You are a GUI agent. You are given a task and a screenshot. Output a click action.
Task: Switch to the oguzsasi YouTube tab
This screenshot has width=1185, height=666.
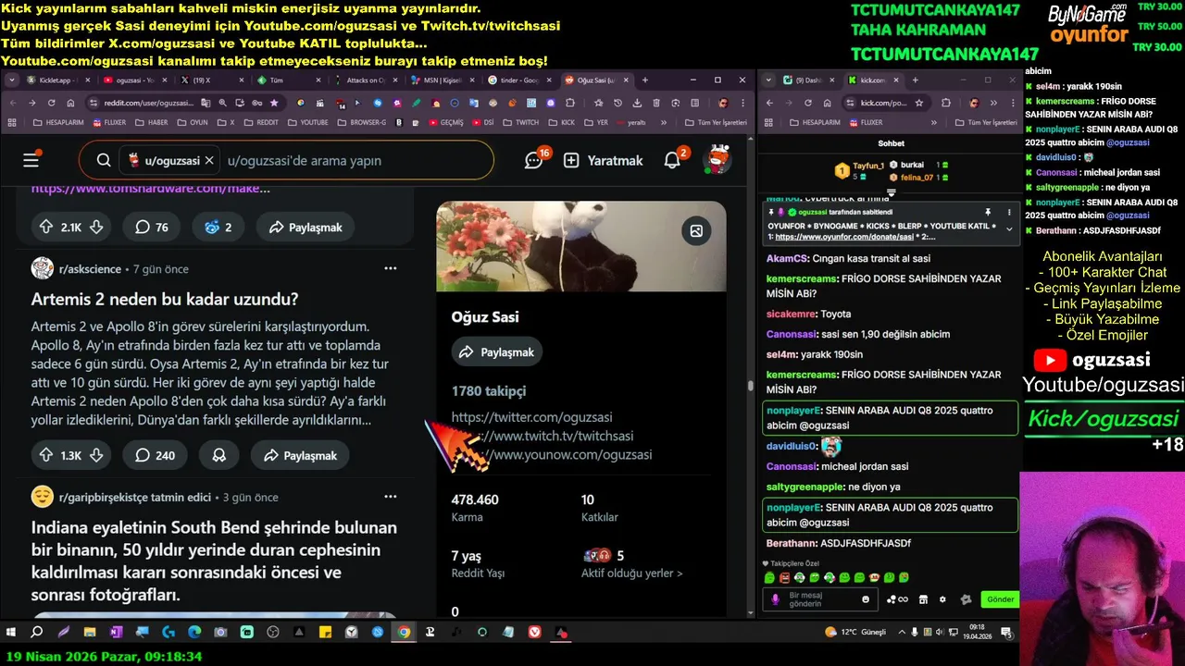(x=137, y=80)
